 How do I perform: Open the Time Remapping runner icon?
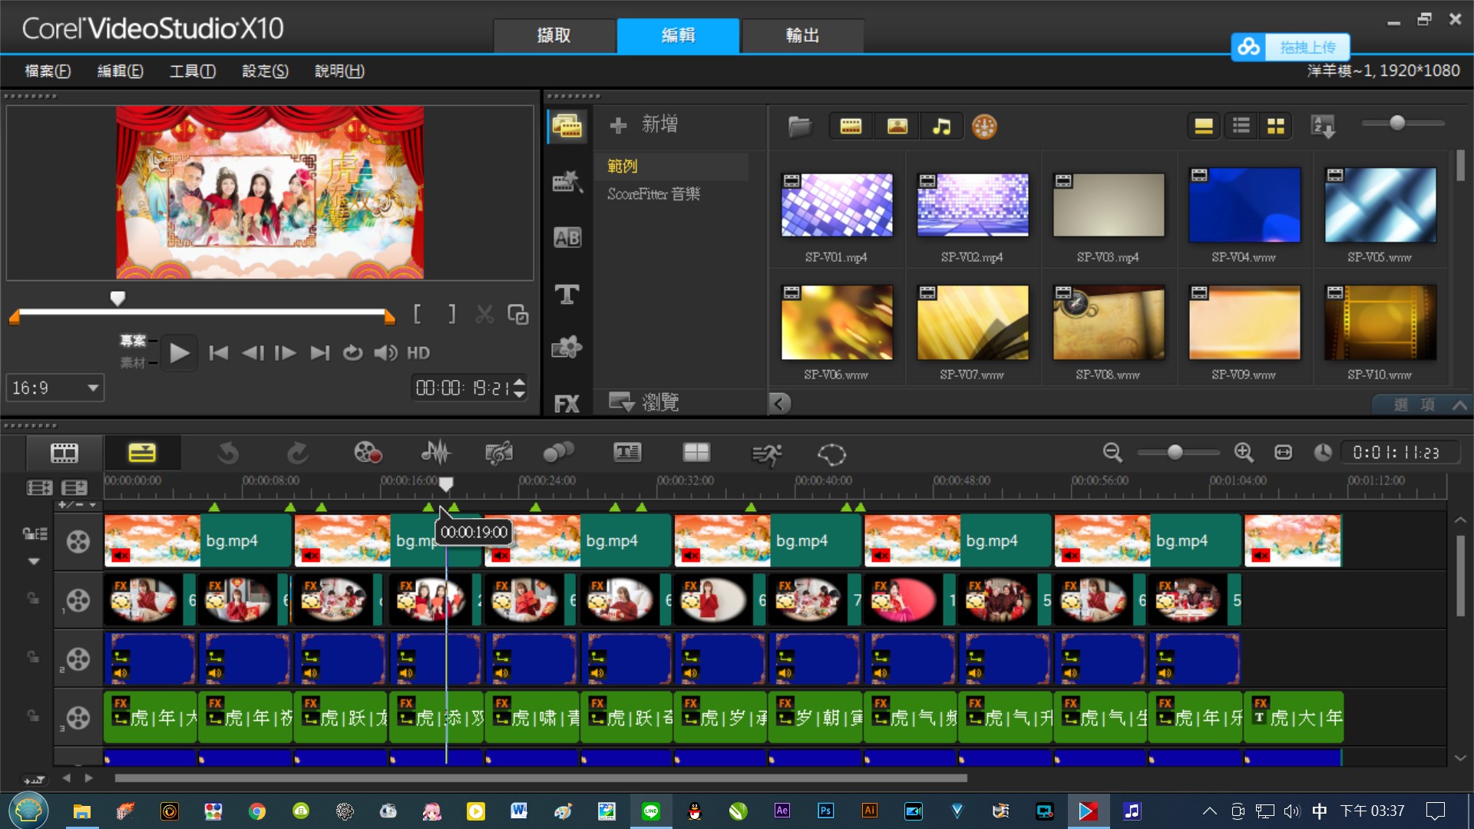point(767,454)
